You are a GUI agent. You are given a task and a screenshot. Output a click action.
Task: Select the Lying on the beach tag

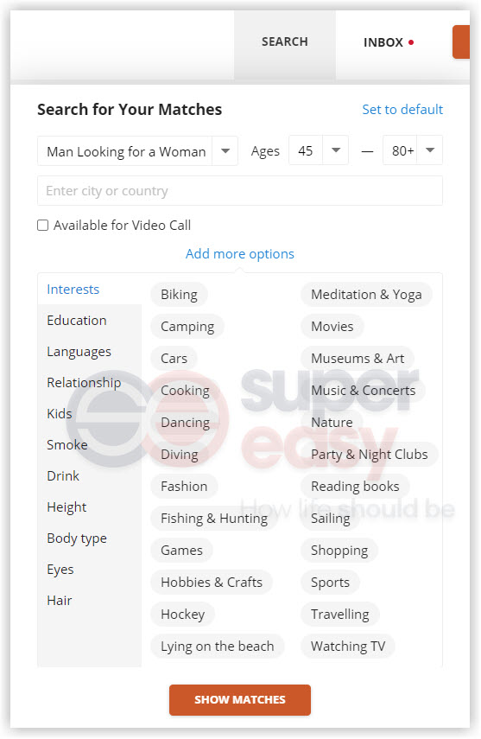(217, 647)
